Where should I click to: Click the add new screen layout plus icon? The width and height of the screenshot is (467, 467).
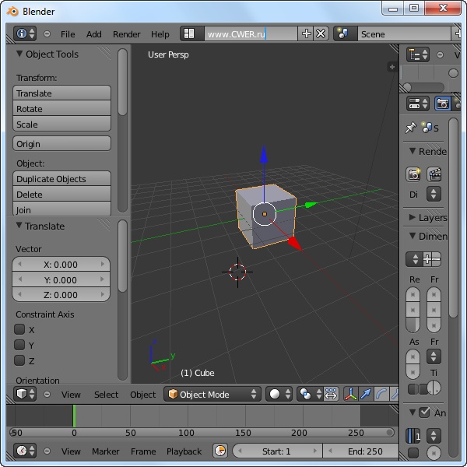pyautogui.click(x=307, y=34)
